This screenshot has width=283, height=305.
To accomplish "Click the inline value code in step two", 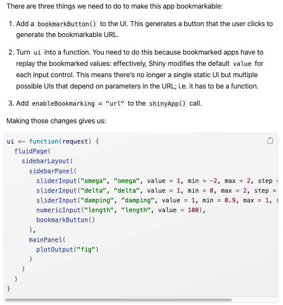I will tap(242, 64).
